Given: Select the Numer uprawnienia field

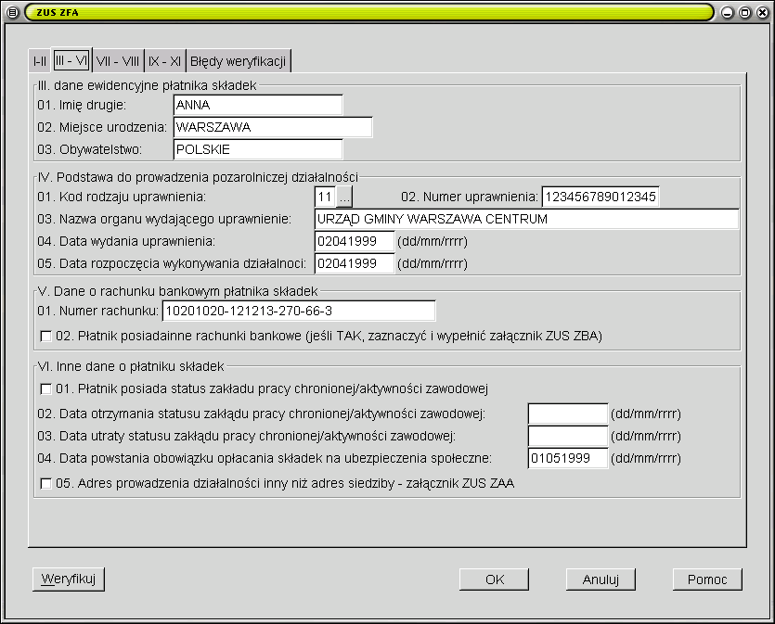Looking at the screenshot, I should click(600, 197).
